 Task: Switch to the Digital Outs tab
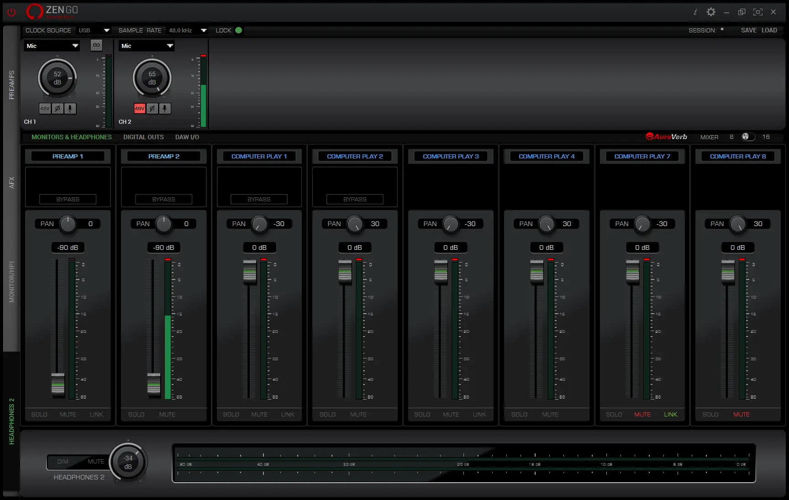click(143, 137)
